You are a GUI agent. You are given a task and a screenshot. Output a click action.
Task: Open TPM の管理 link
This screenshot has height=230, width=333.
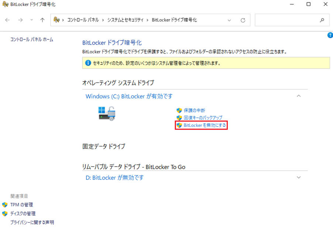coord(21,205)
